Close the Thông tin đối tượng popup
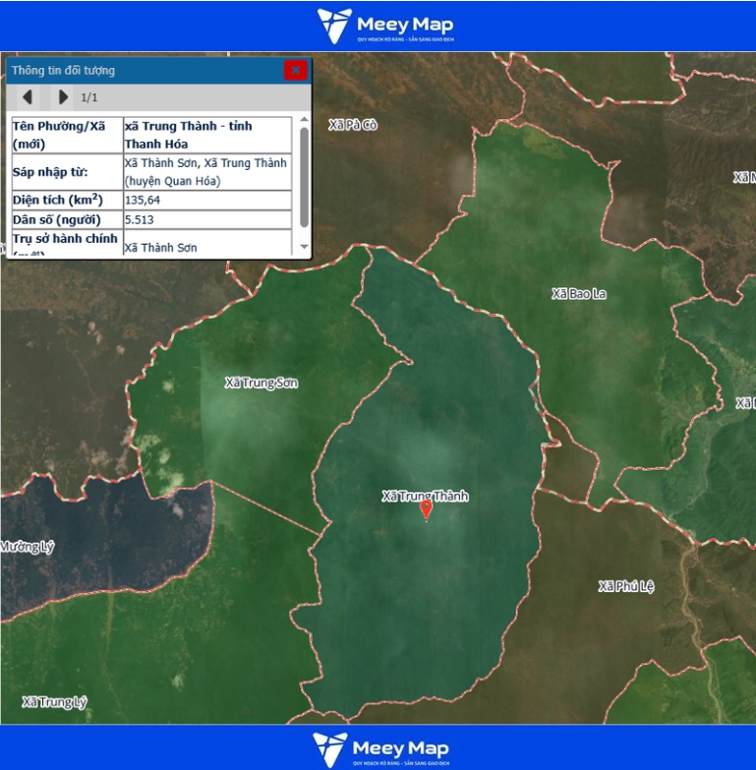Screen dimensions: 756x770 point(295,70)
